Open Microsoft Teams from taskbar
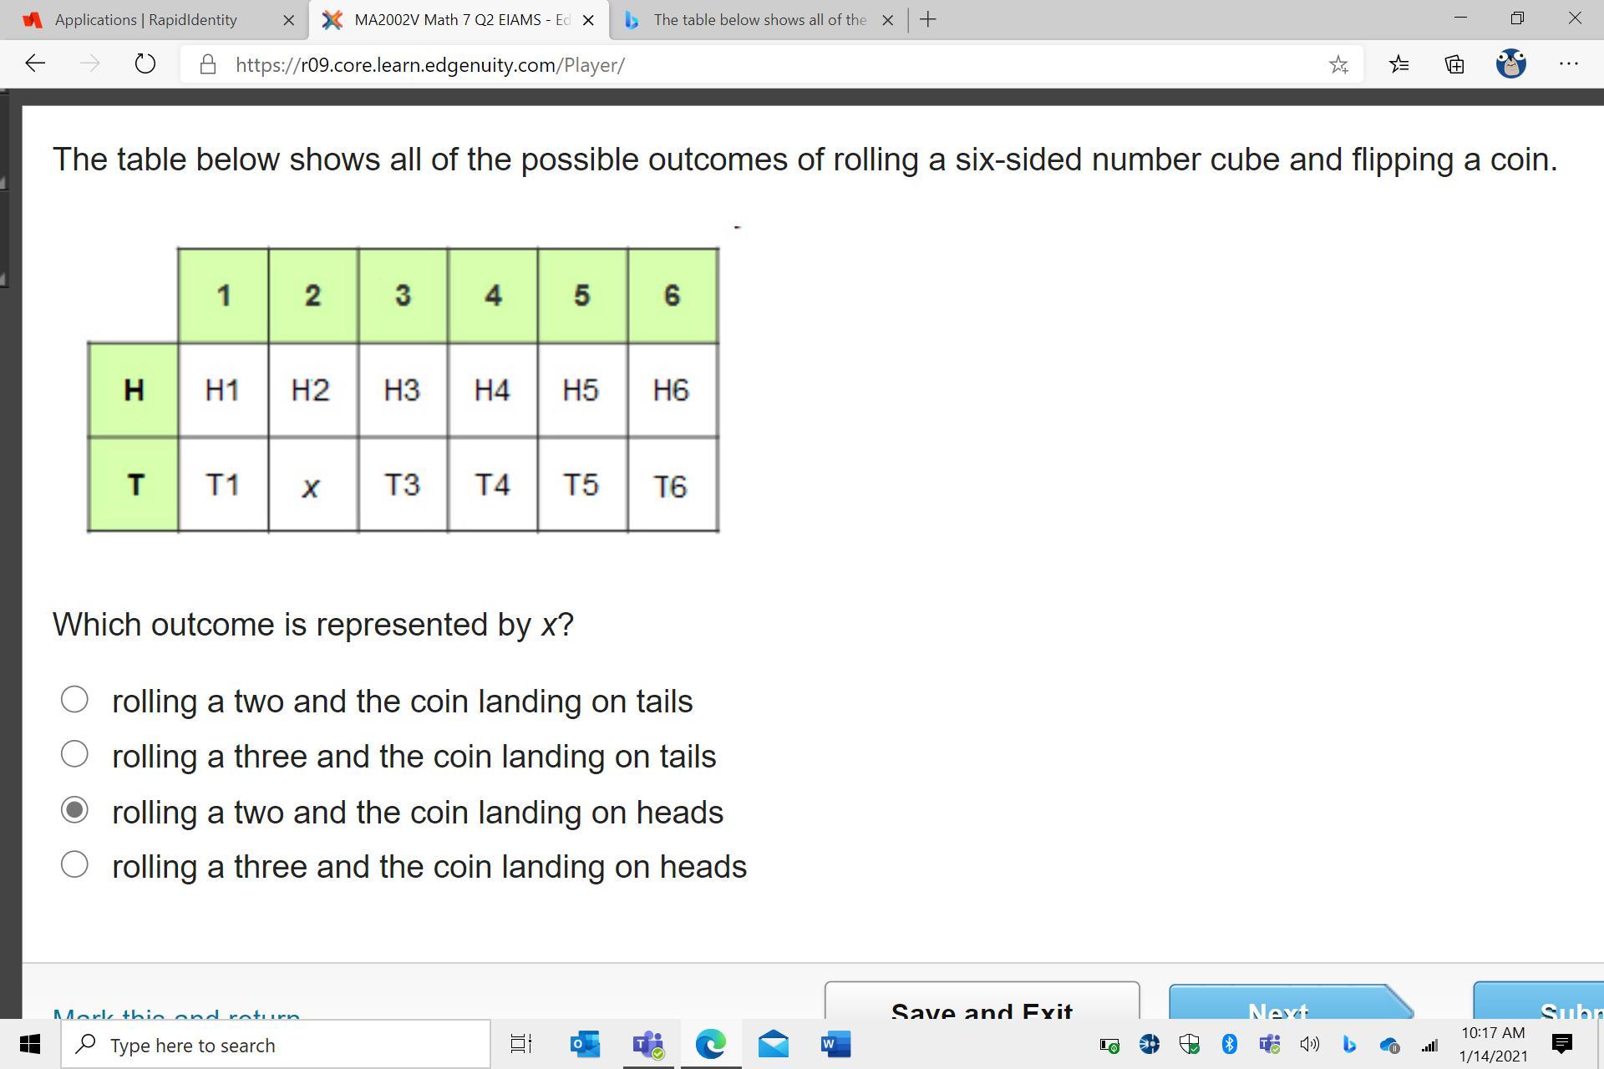Image resolution: width=1604 pixels, height=1069 pixels. (x=647, y=1044)
